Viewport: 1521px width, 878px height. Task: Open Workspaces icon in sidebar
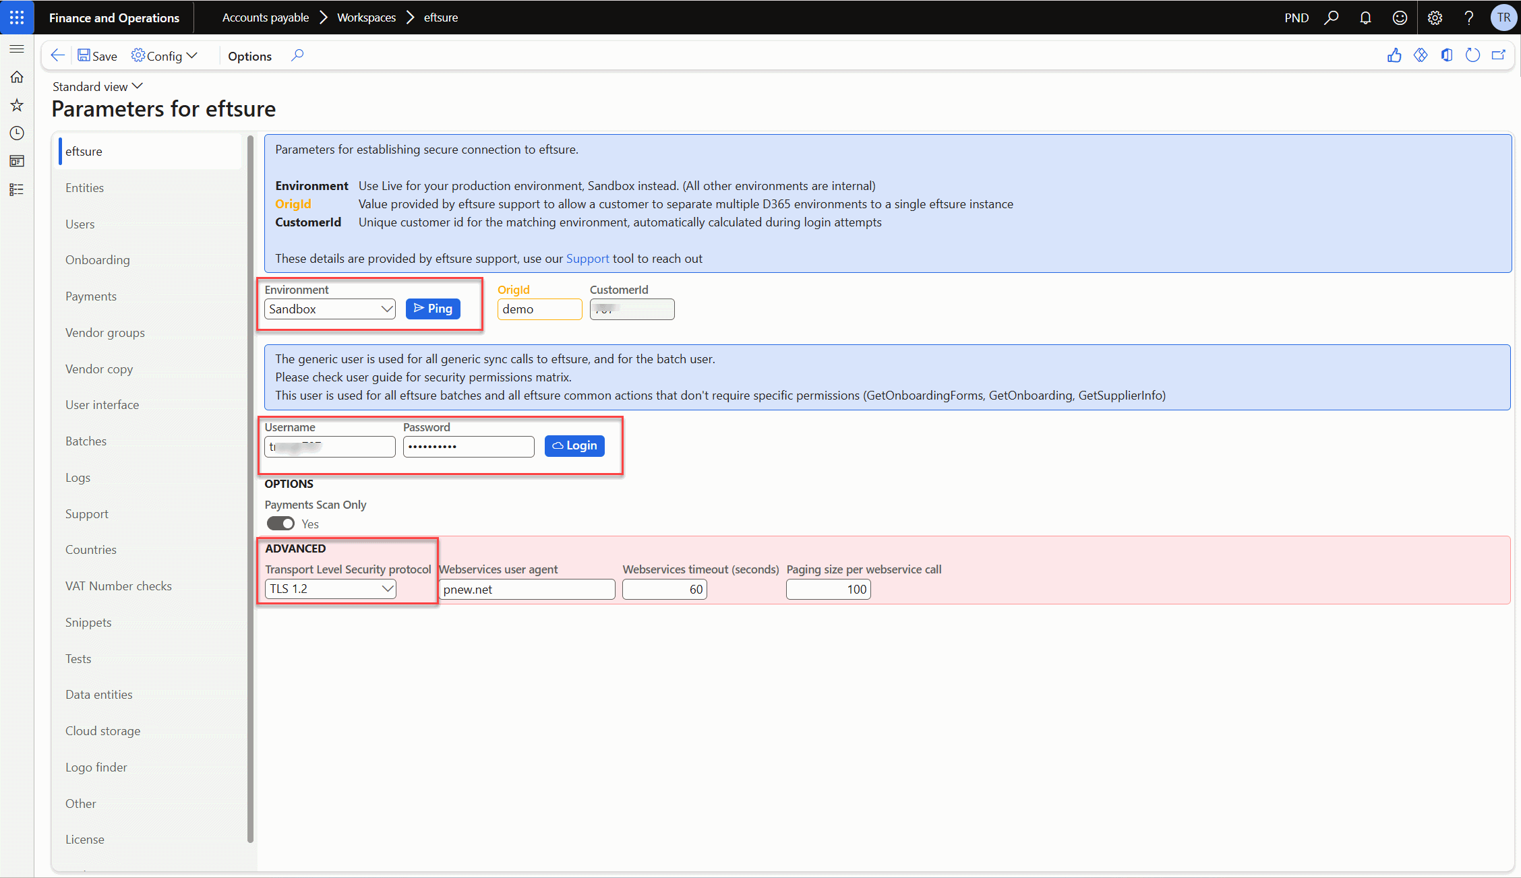coord(17,161)
